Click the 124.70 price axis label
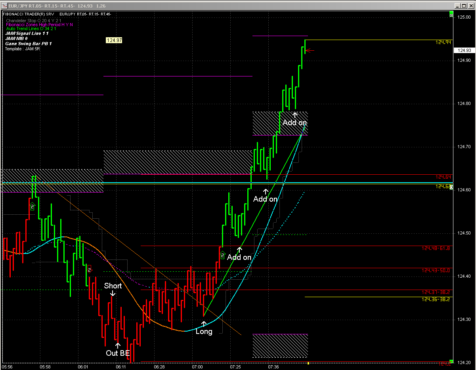The height and width of the screenshot is (370, 476). coord(464,147)
